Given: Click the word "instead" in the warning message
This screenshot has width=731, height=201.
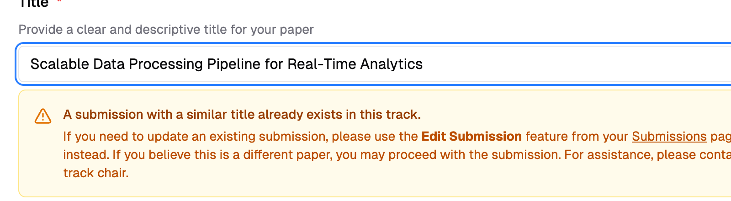Looking at the screenshot, I should click(85, 155).
